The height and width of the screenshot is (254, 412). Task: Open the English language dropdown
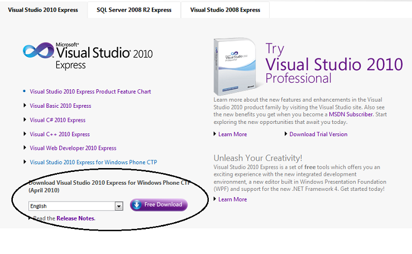(76, 206)
